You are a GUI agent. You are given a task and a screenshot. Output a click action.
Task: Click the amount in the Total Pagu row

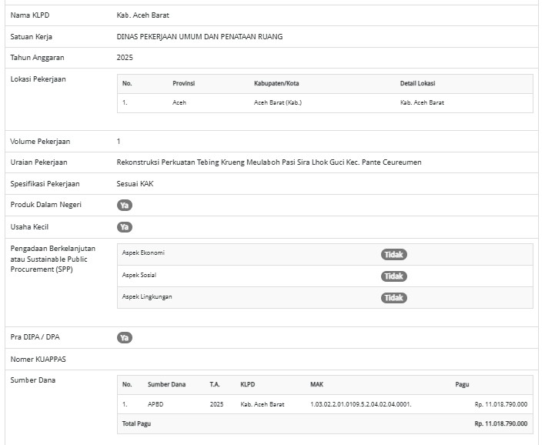(500, 423)
